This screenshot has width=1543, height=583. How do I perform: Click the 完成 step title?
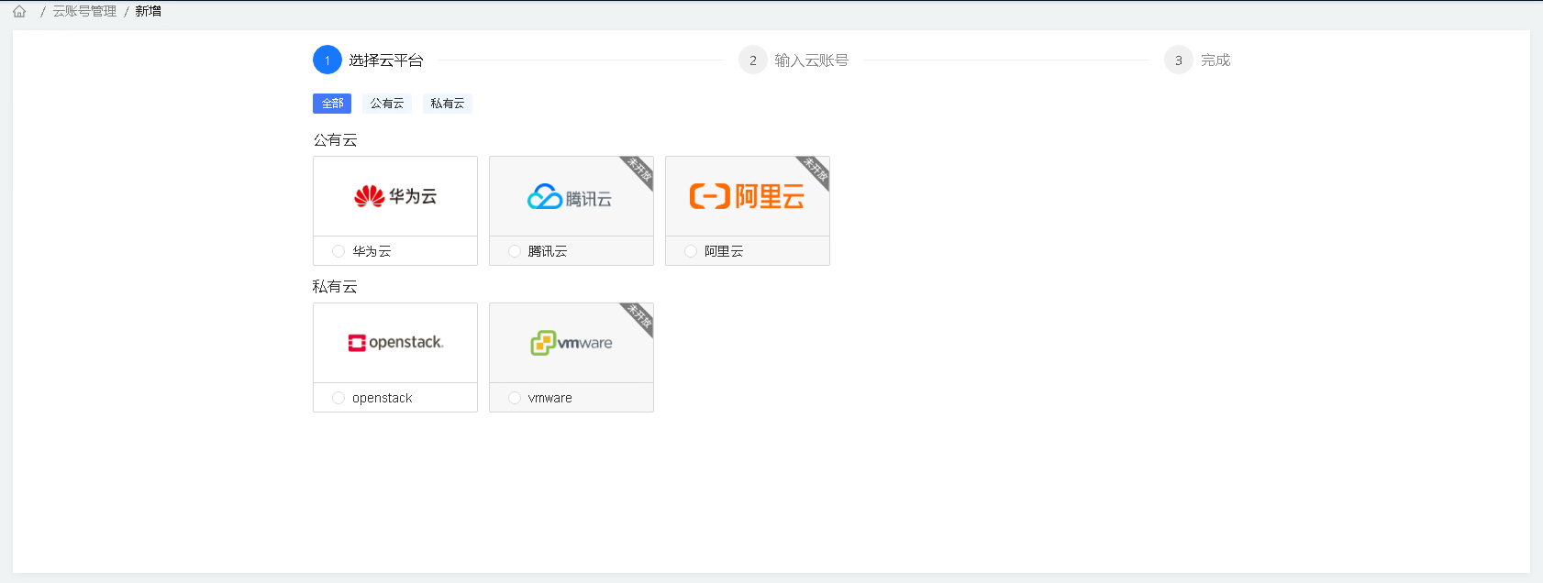click(1216, 60)
